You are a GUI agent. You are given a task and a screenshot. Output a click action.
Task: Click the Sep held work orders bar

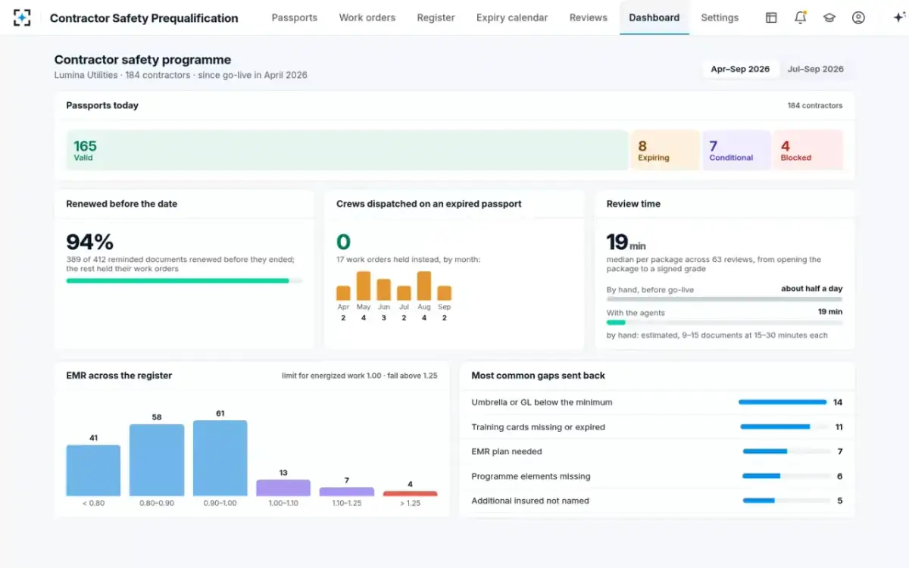(445, 293)
